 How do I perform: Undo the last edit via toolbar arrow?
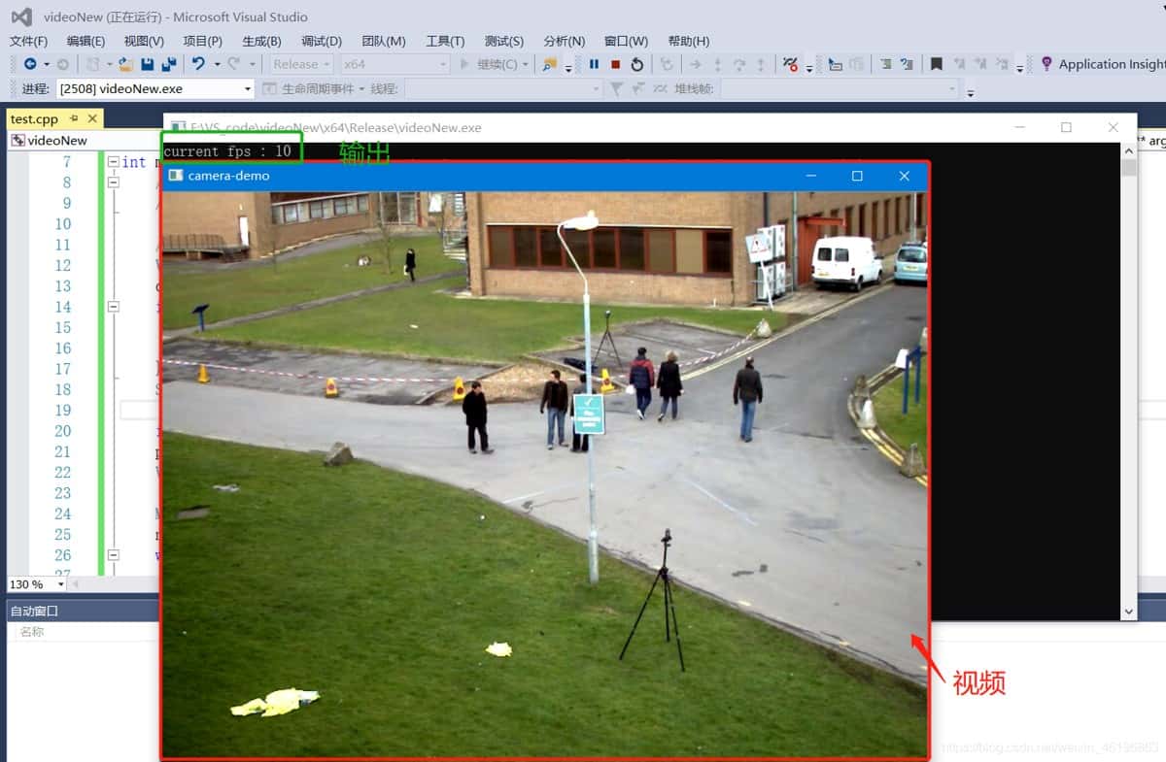[198, 64]
